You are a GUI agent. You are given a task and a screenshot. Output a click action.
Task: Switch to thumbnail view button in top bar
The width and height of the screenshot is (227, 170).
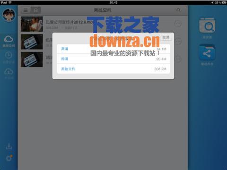pyautogui.click(x=36, y=10)
